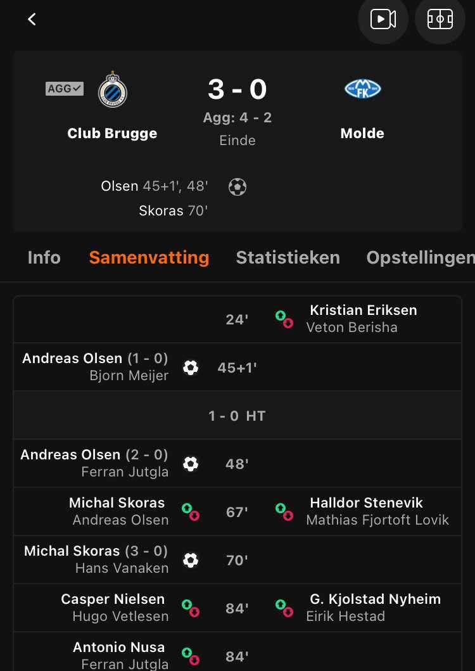The image size is (475, 671).
Task: Tap the substitution icon beside Casper Nielsen
Action: pos(191,608)
